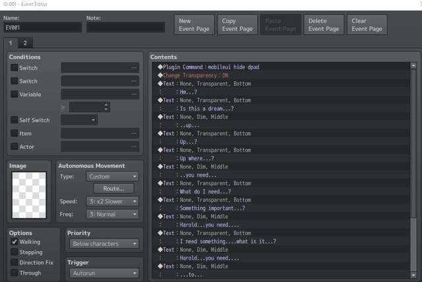Screen dimensions: 422x282
Task: Select the text line '...to...'
Action: [281, 275]
